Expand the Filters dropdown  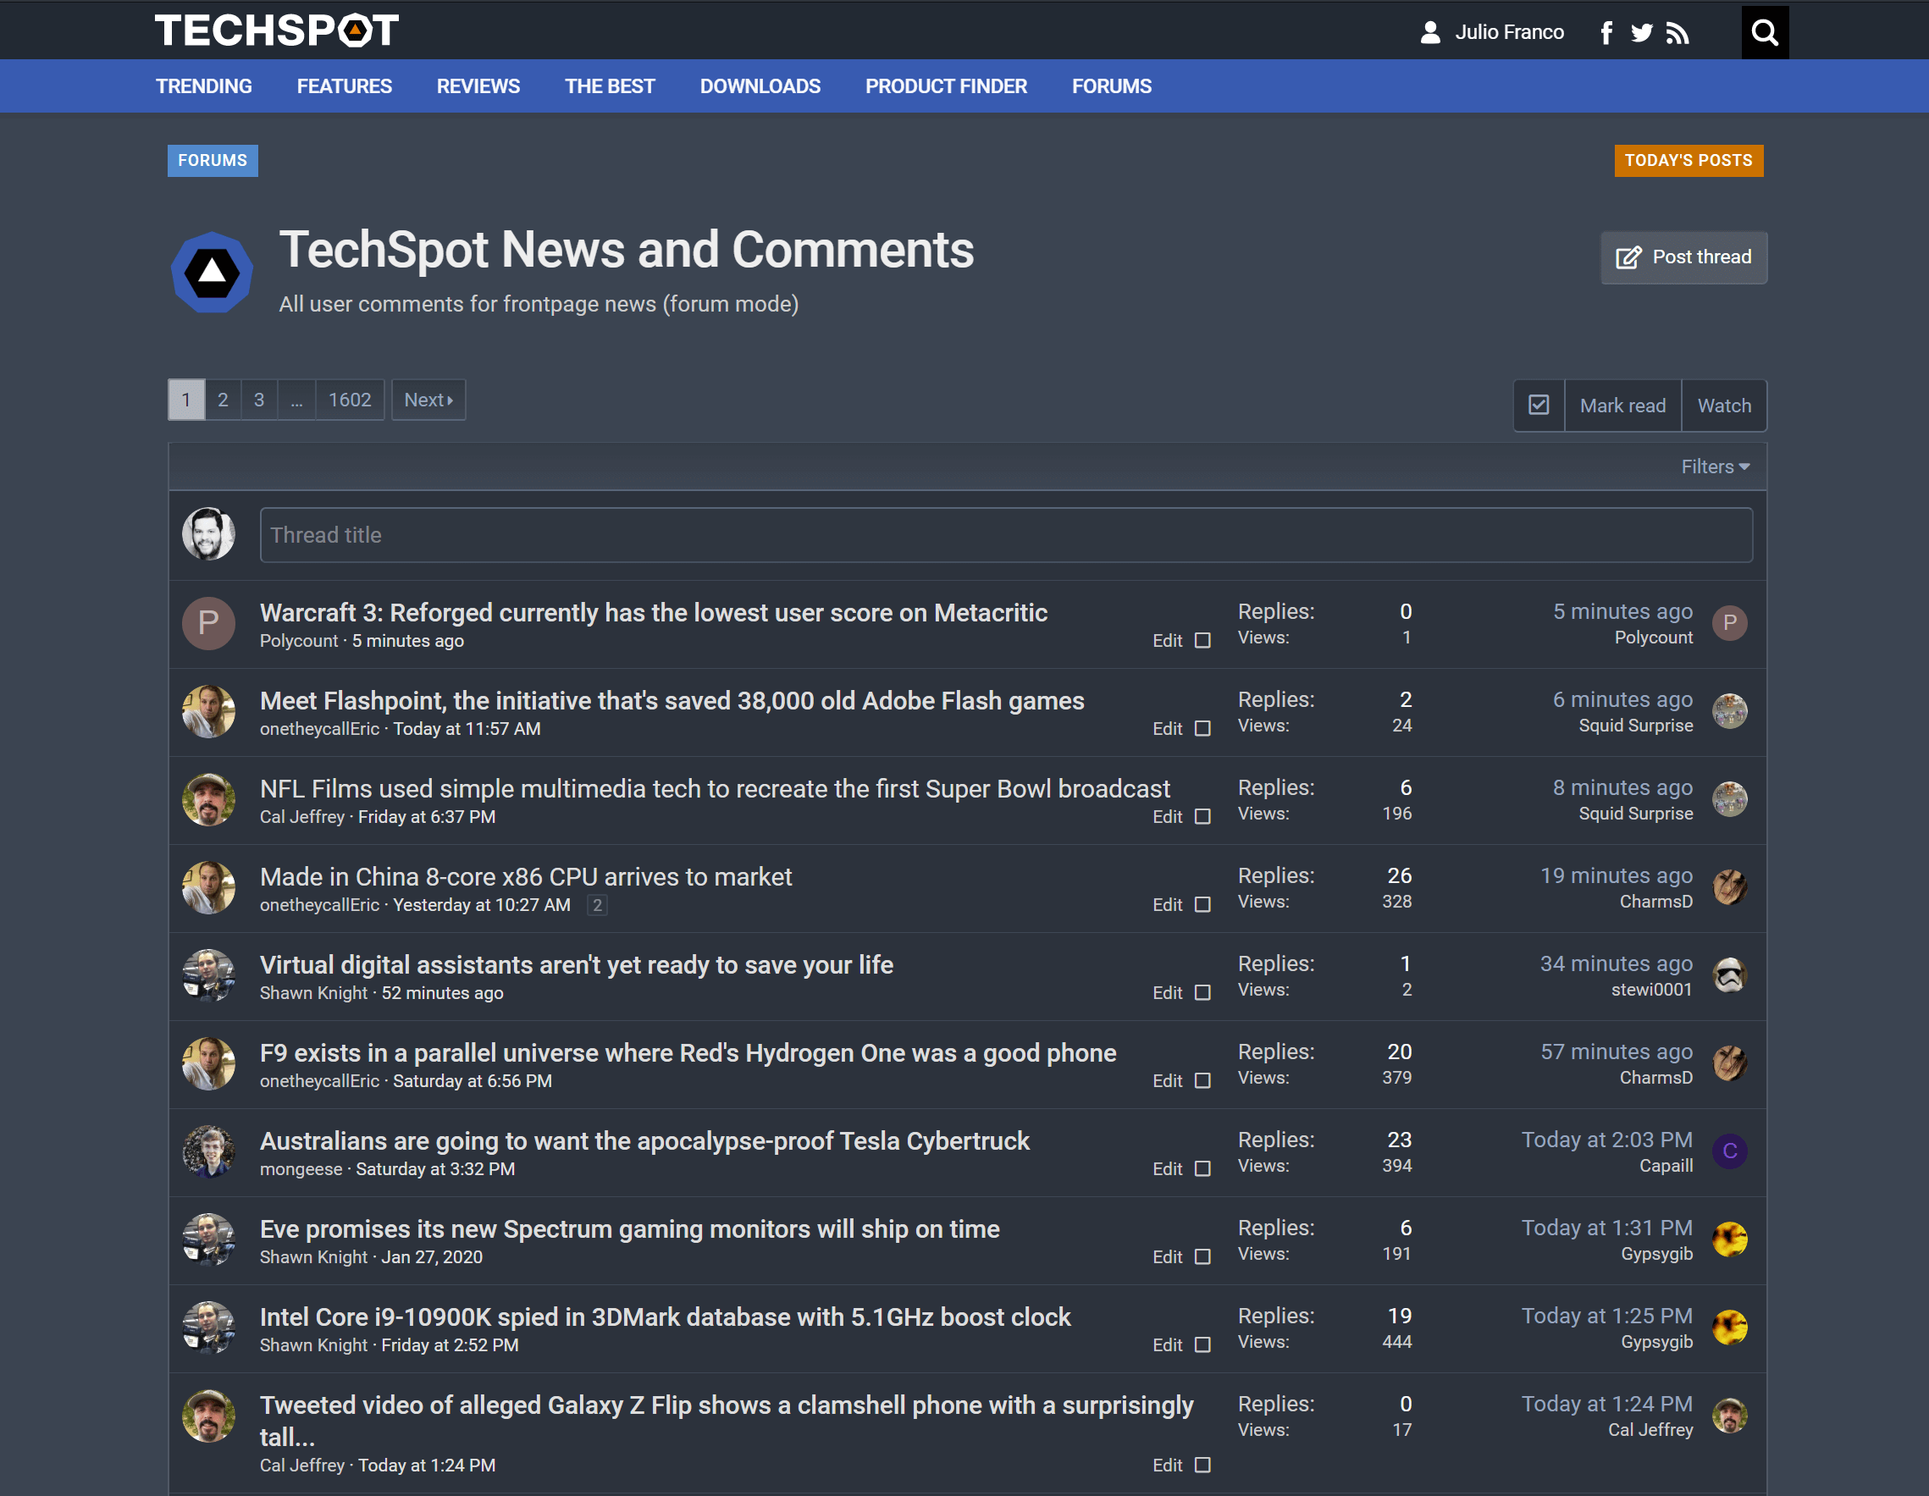point(1715,466)
